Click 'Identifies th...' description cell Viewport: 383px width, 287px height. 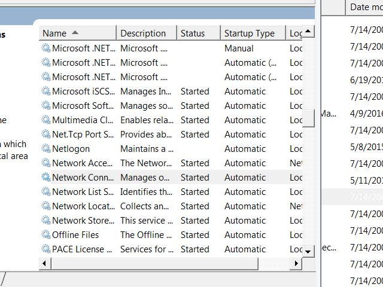pyautogui.click(x=146, y=192)
